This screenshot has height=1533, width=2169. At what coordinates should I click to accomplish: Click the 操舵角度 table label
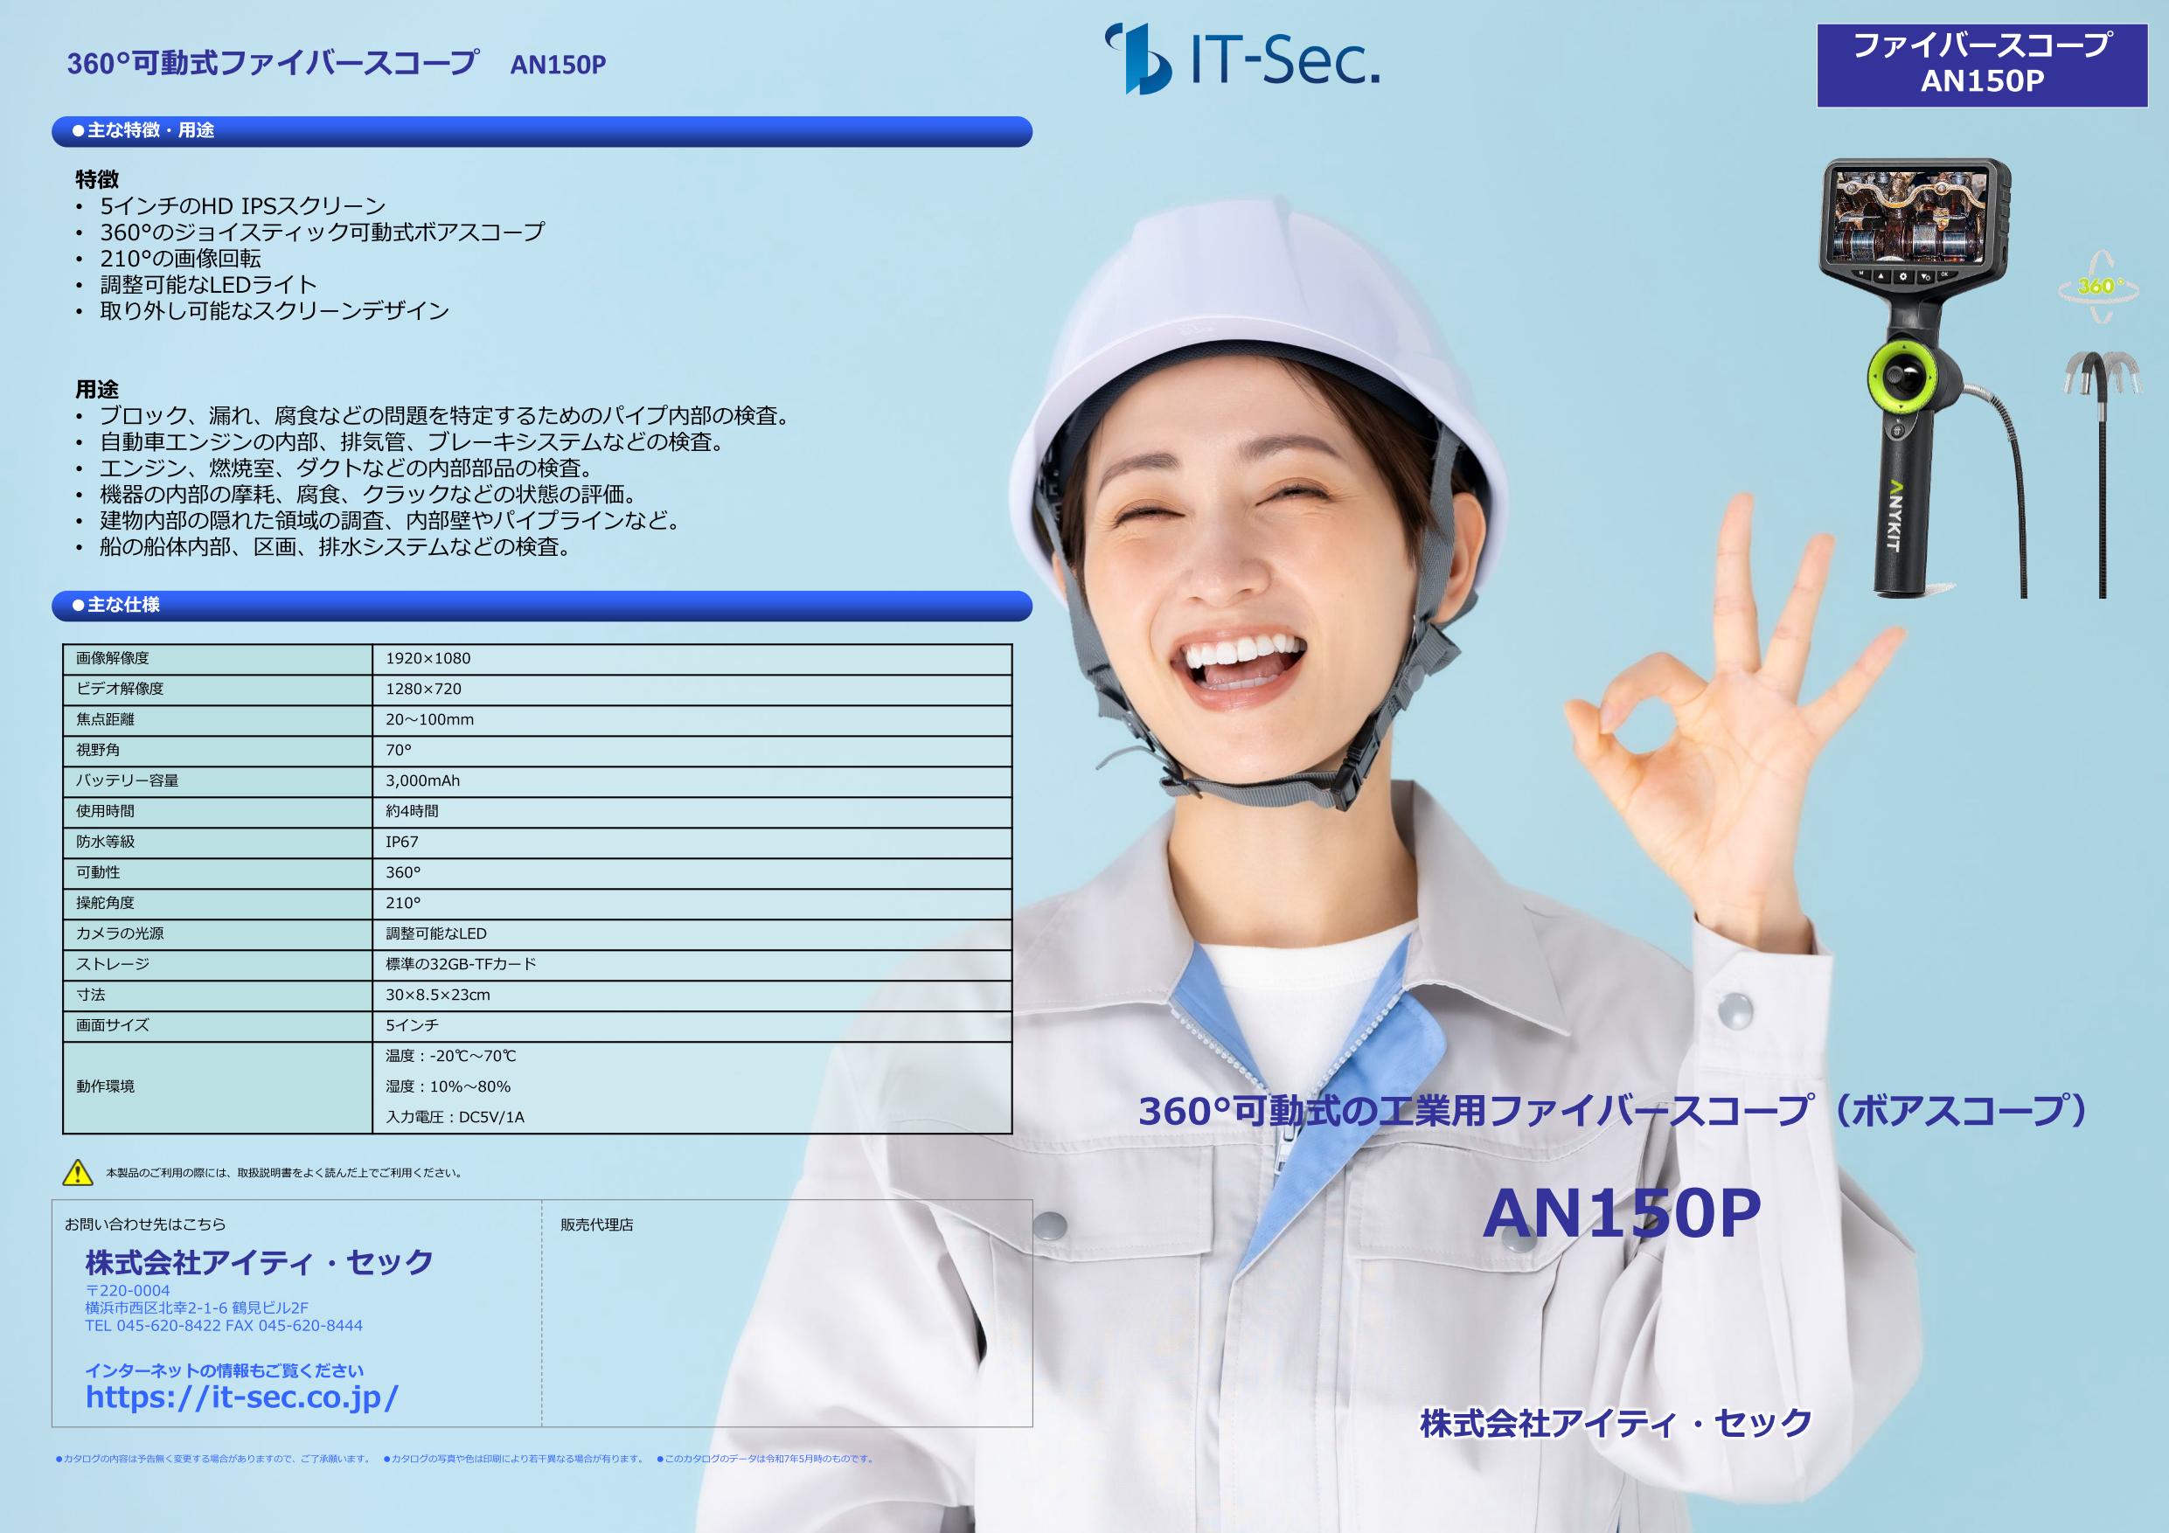105,903
